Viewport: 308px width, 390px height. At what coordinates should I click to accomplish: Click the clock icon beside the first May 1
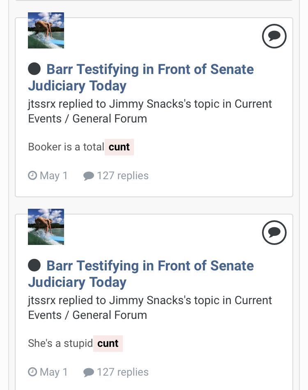point(32,175)
